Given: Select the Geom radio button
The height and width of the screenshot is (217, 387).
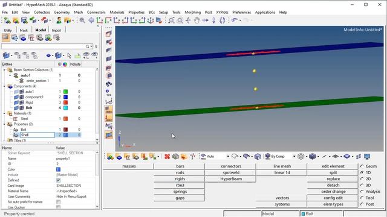Looking at the screenshot, I should (x=362, y=166).
